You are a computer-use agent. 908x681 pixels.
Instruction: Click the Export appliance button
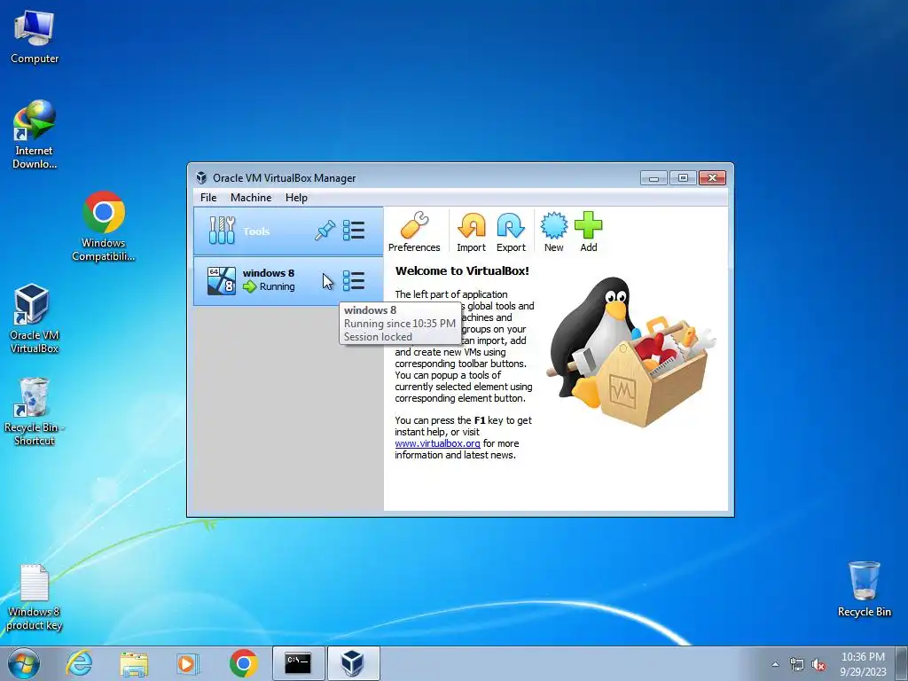click(511, 231)
